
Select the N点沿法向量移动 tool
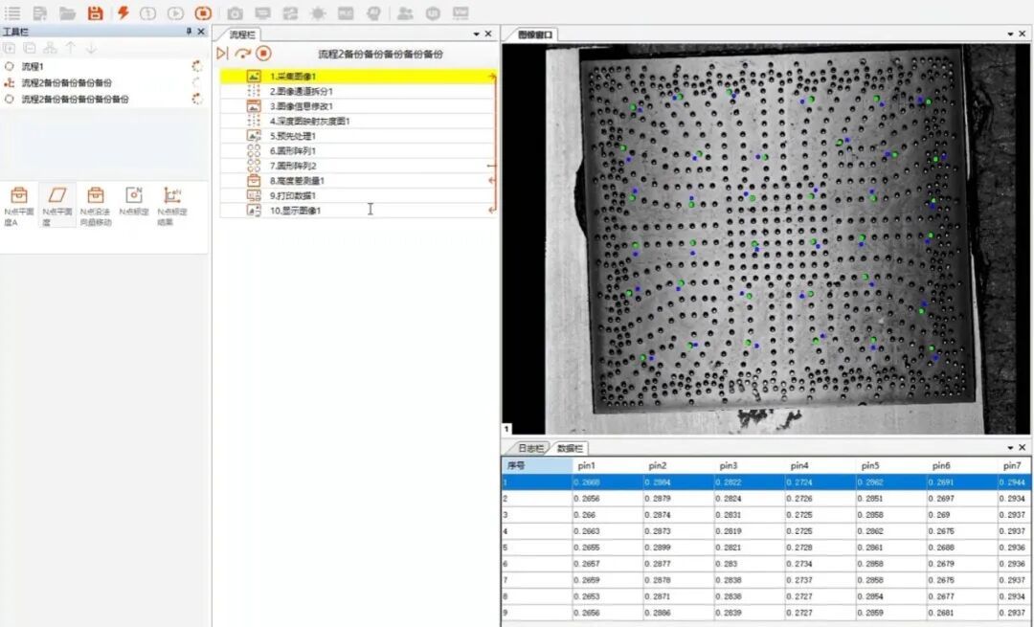(x=96, y=207)
